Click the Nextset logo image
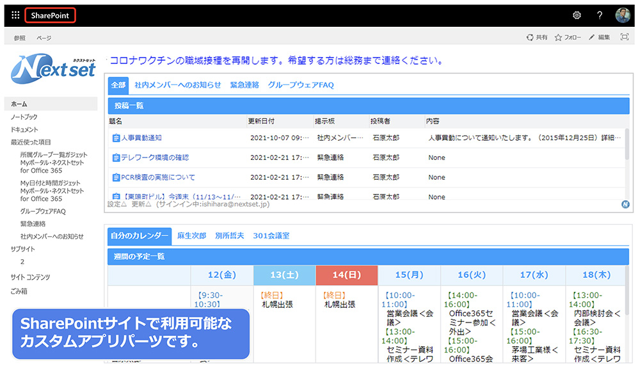Viewport: 640px width, 366px height. 53,68
